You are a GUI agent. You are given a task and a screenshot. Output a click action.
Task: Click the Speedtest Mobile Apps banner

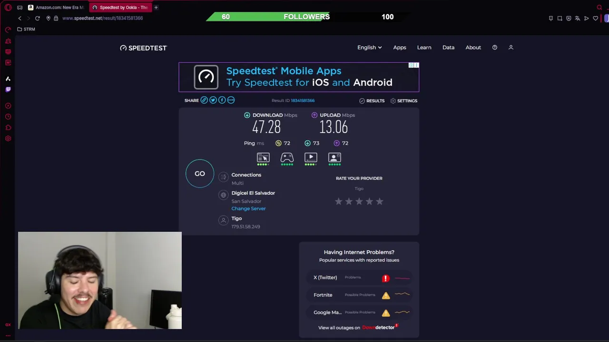(299, 77)
